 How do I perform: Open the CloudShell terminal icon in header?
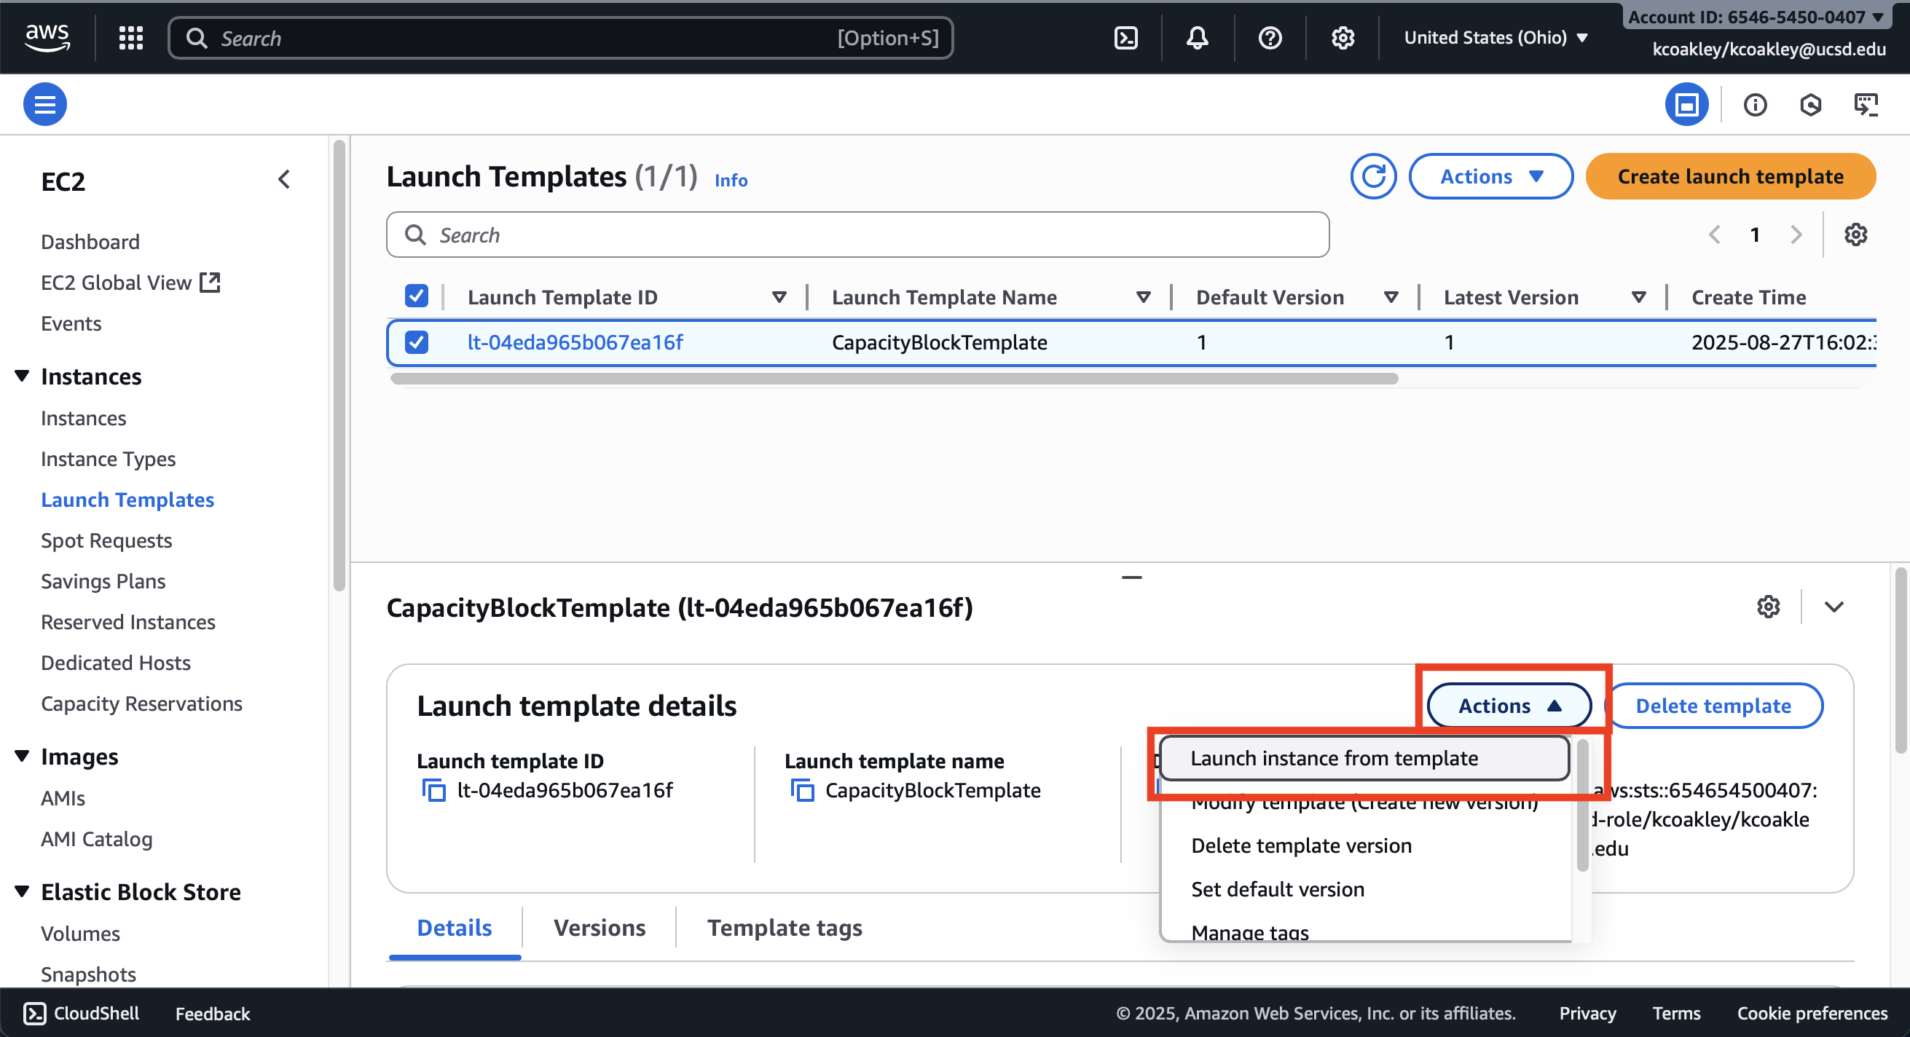[1125, 38]
